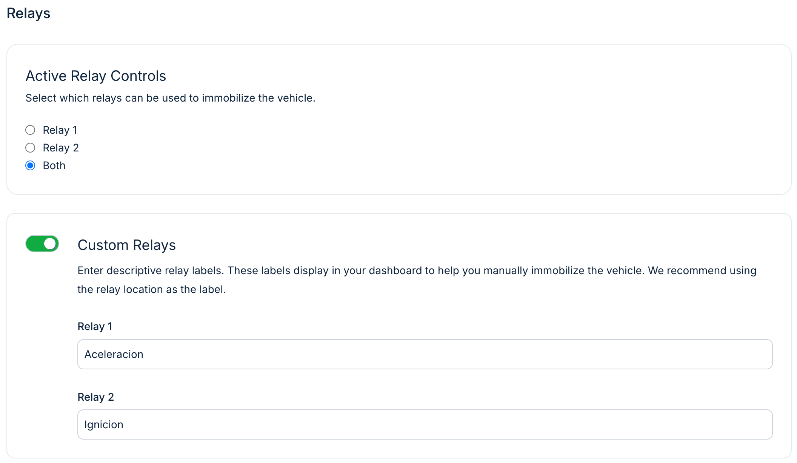
Task: Click the Aceleracion relay label input field
Action: (425, 354)
